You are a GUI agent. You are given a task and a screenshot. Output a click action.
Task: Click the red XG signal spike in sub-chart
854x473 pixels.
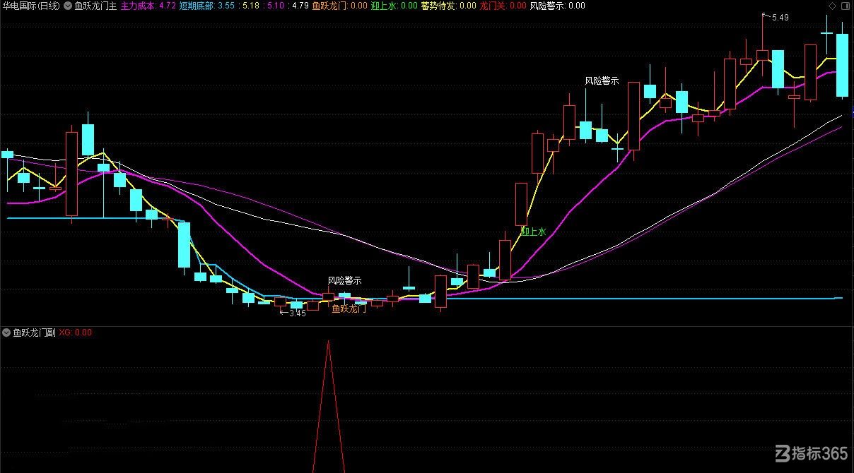328,406
